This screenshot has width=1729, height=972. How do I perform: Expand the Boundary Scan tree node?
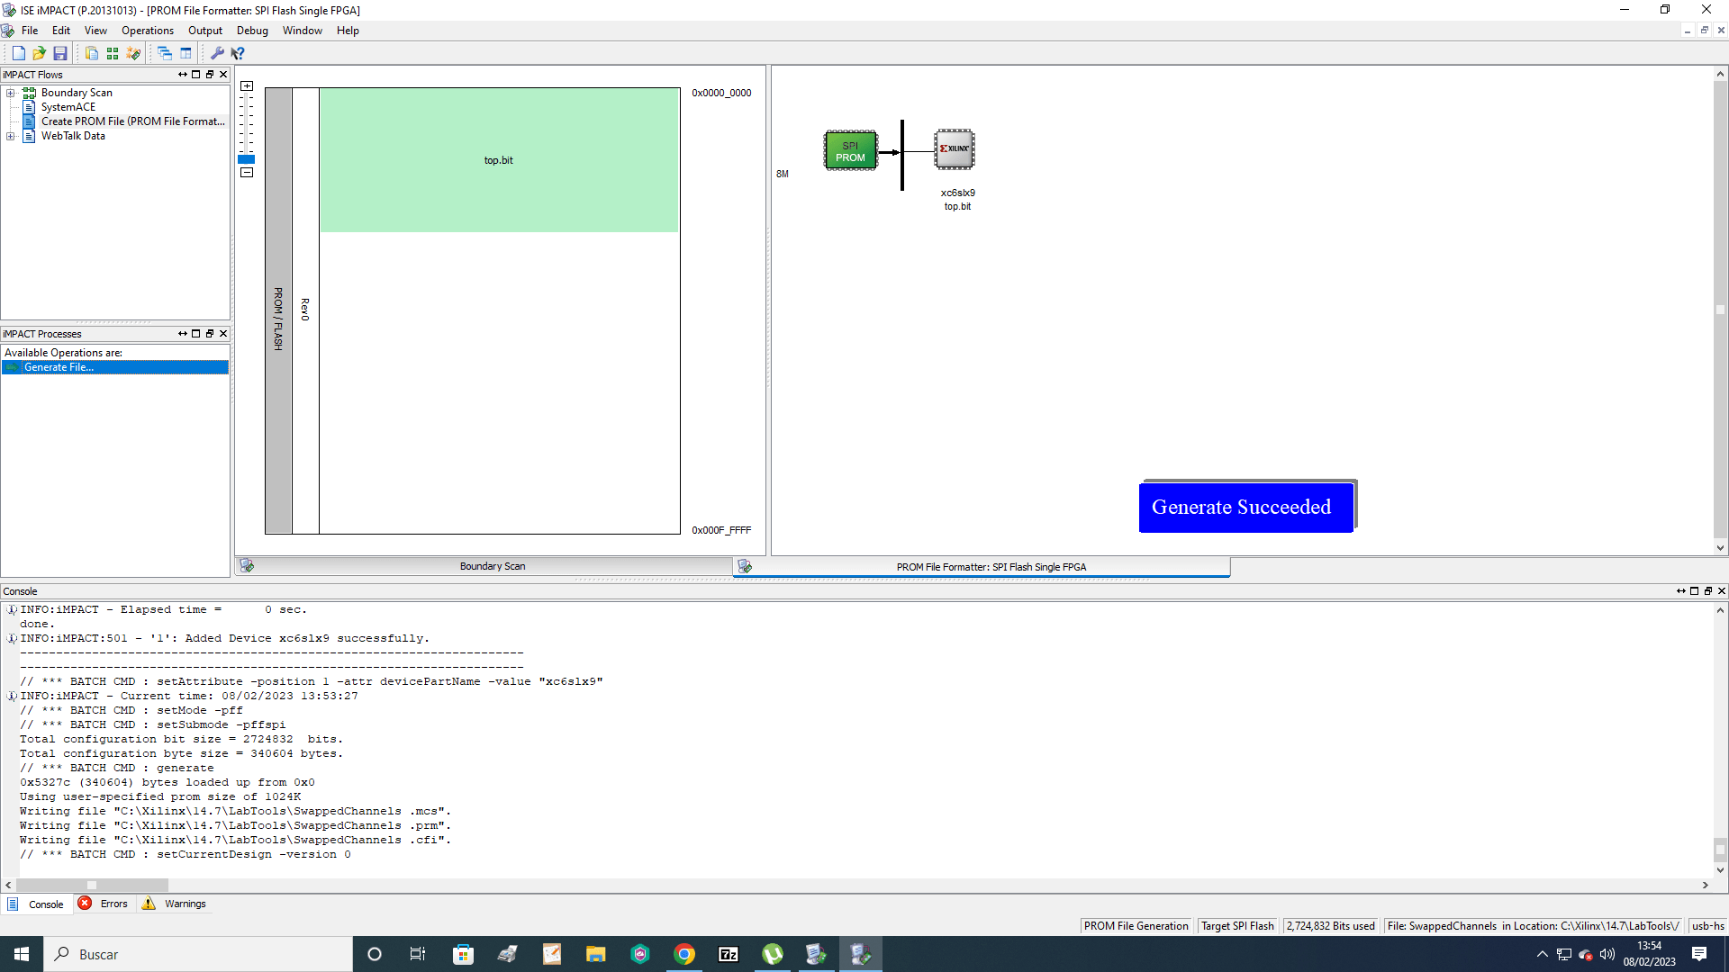(x=11, y=93)
